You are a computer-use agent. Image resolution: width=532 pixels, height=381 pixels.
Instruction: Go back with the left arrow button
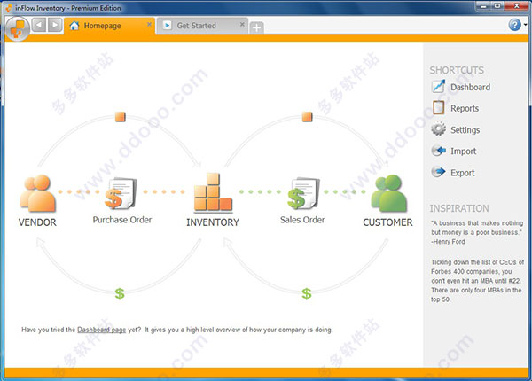(x=39, y=25)
